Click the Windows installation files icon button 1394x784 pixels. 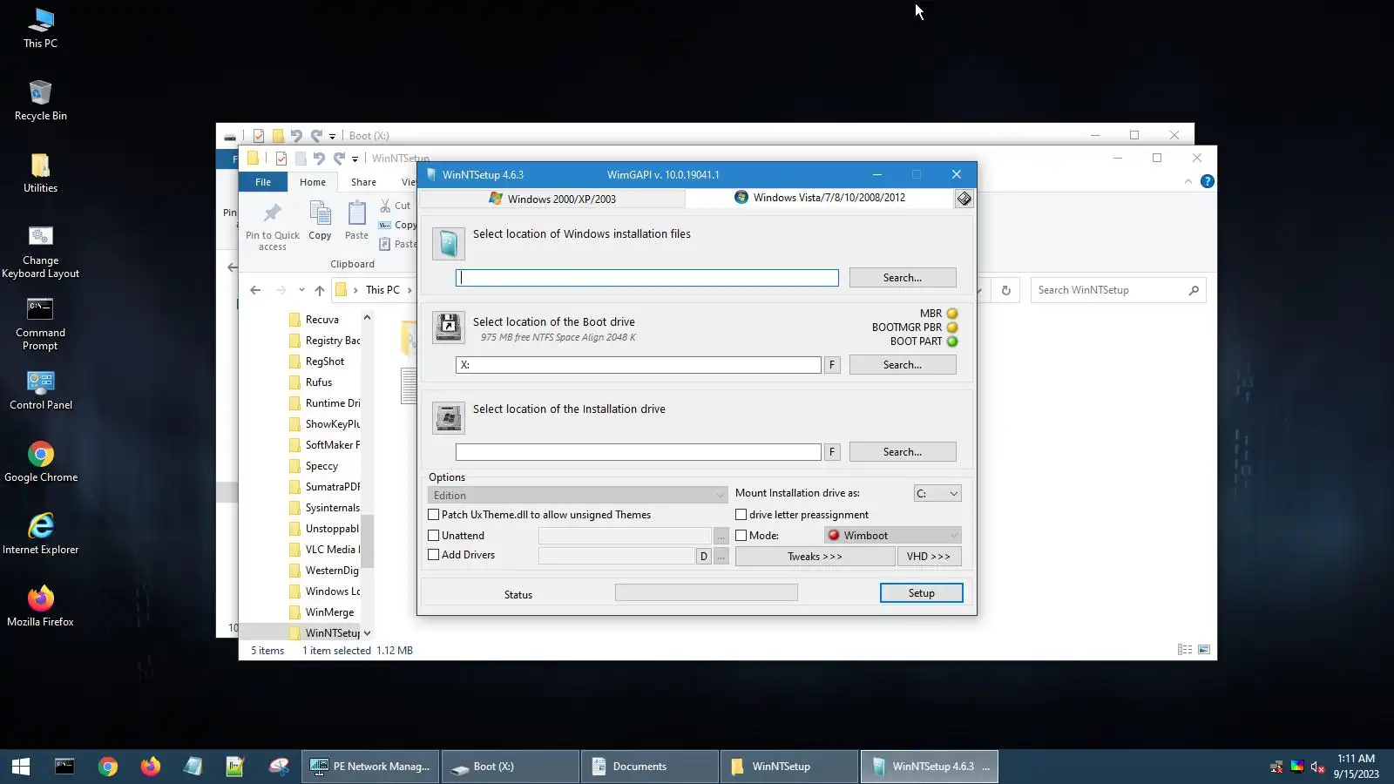pyautogui.click(x=449, y=244)
